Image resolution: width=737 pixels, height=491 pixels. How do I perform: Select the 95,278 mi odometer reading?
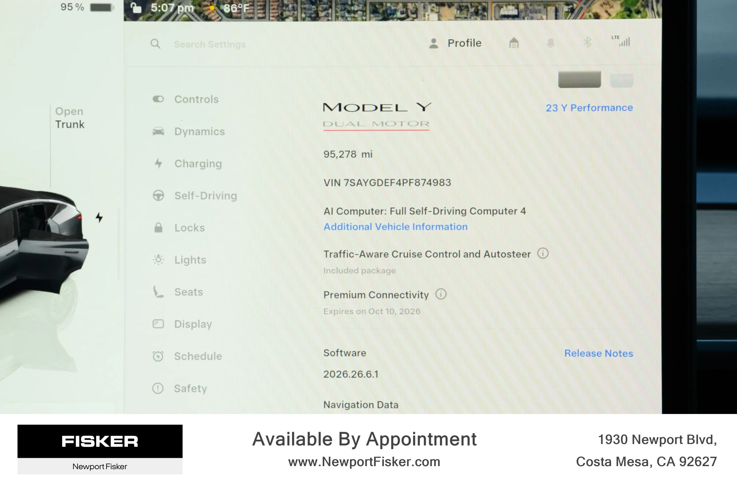tap(348, 154)
